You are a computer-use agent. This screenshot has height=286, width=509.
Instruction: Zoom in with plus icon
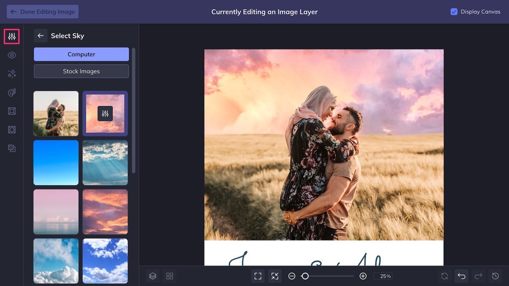[x=363, y=276]
